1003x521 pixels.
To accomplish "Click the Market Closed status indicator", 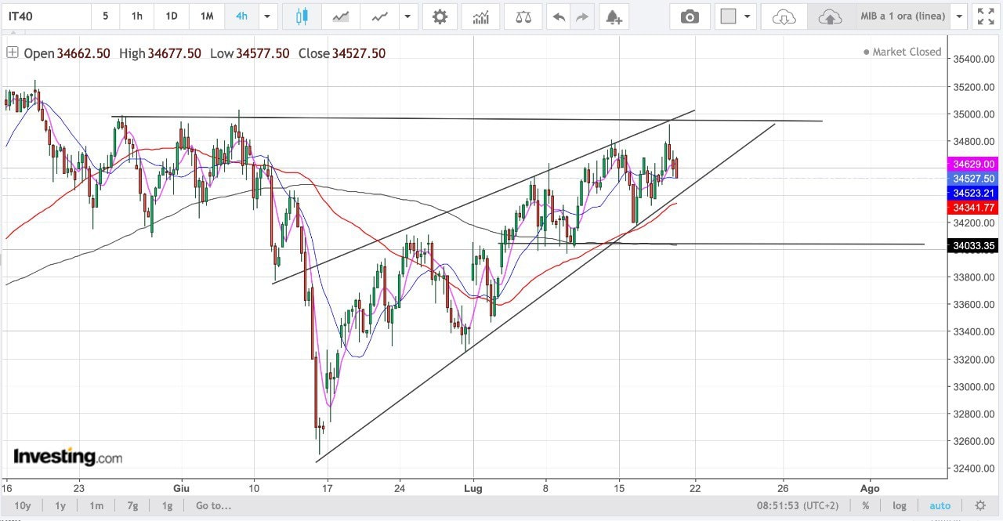I will pos(902,52).
